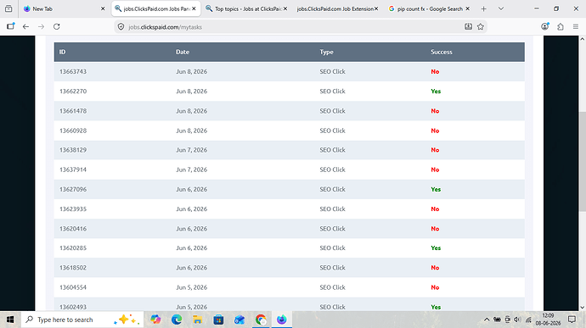Open the Windows Start menu

[x=10, y=320]
